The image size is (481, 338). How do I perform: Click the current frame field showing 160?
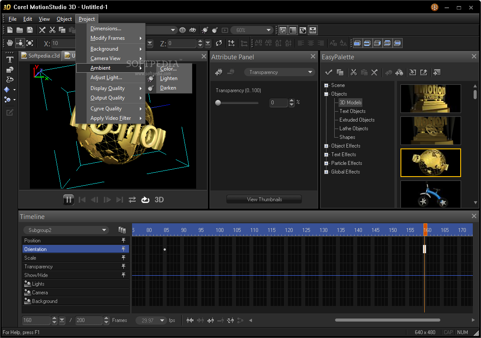click(36, 320)
